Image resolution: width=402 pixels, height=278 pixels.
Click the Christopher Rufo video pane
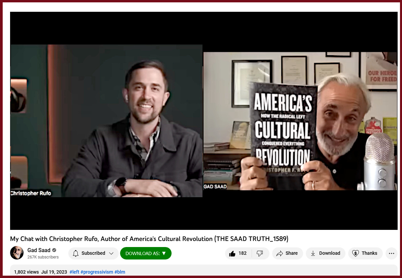click(x=106, y=121)
